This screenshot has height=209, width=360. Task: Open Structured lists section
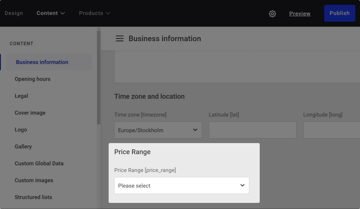33,197
